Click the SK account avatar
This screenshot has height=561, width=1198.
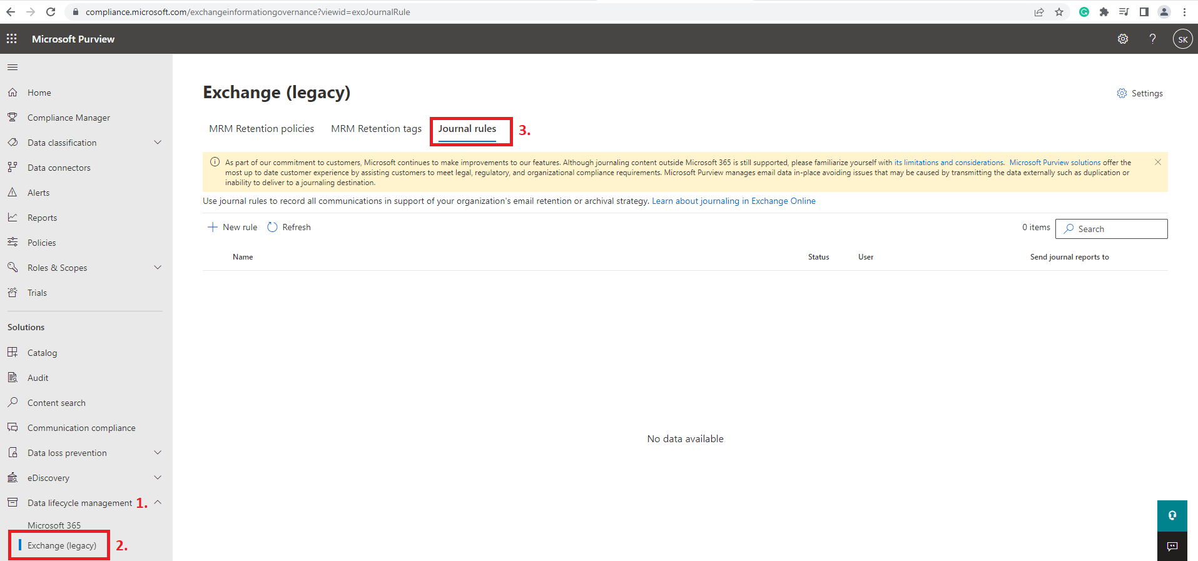click(1182, 39)
